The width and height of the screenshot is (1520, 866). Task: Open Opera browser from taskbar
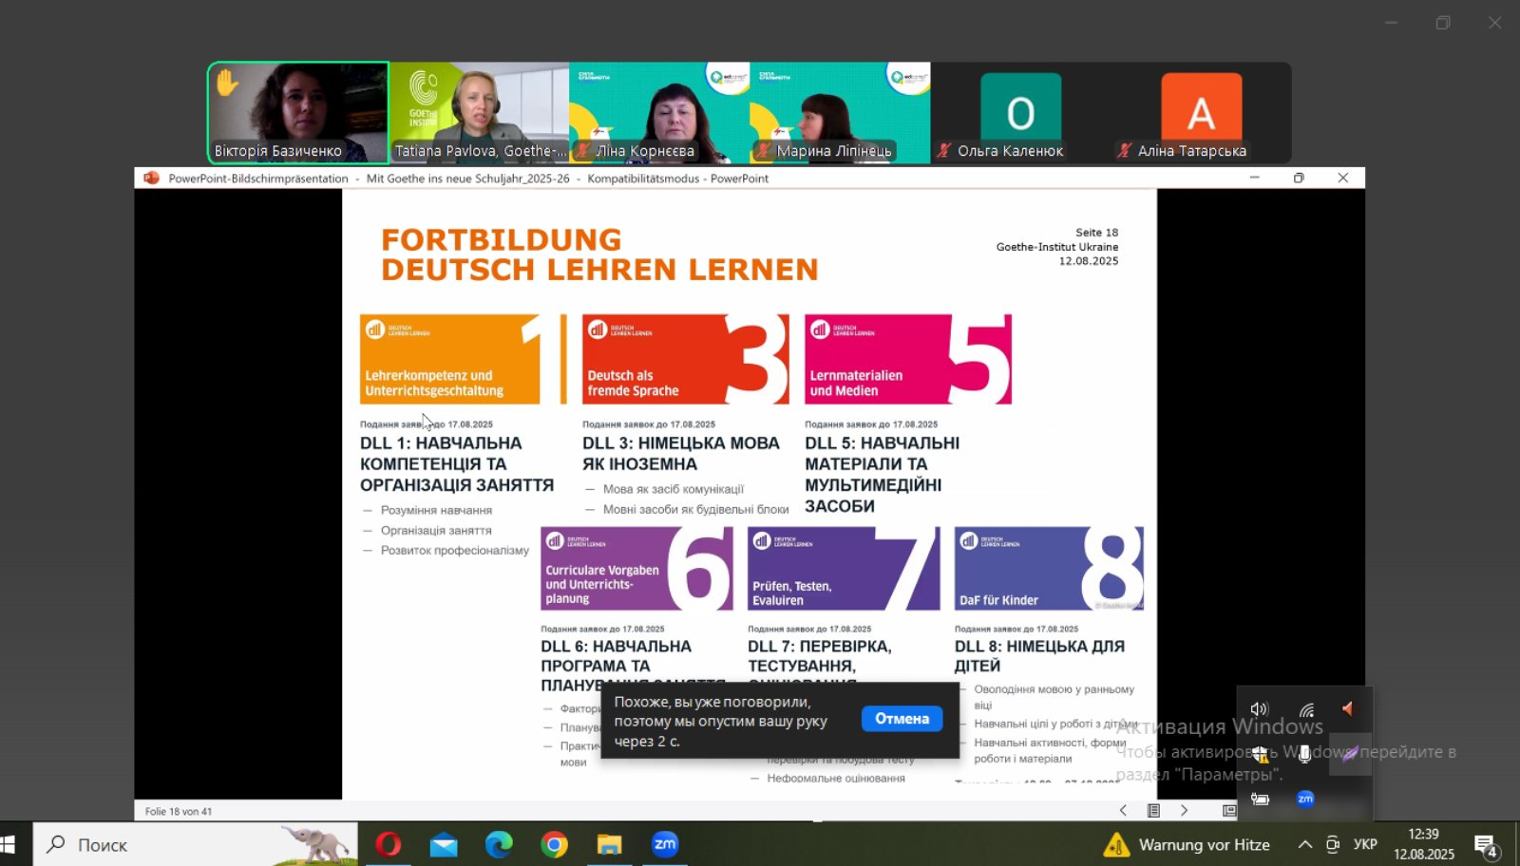(388, 844)
